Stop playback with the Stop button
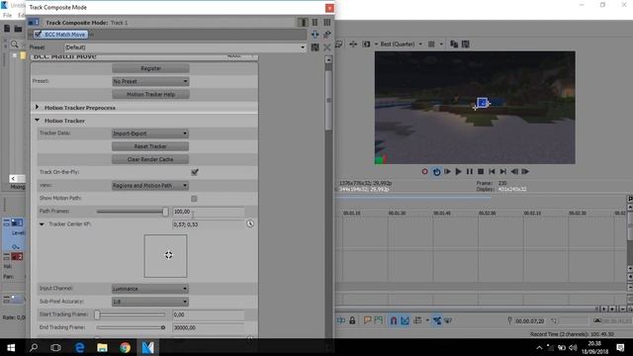Viewport: 633px width, 356px height. tap(481, 171)
